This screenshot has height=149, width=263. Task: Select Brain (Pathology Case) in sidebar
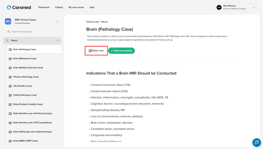pyautogui.click(x=34, y=49)
